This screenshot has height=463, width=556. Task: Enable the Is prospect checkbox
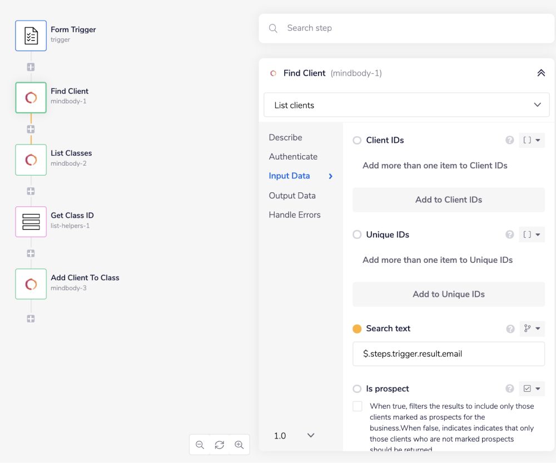click(357, 406)
